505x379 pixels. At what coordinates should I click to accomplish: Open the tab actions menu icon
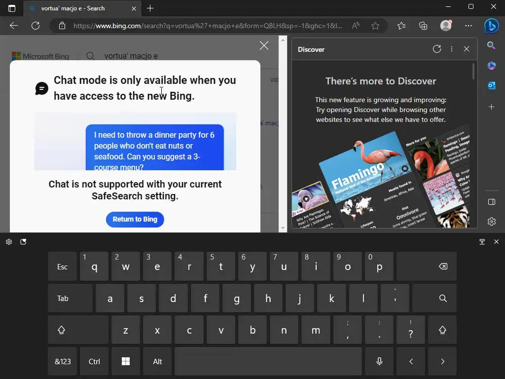[x=12, y=8]
